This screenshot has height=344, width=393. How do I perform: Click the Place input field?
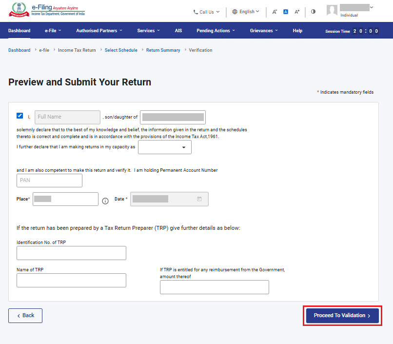65,199
